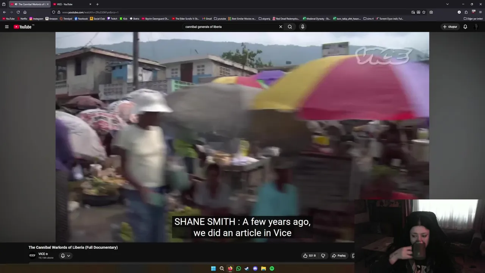Show site security padlock info
The image size is (485, 273).
(x=59, y=12)
